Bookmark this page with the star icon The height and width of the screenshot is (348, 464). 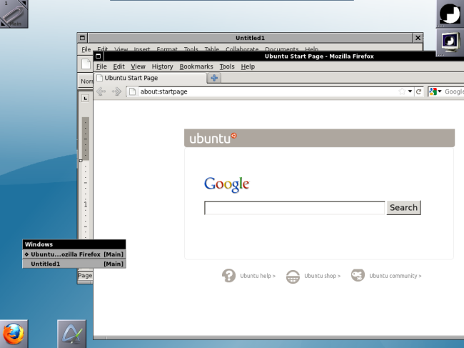pyautogui.click(x=402, y=91)
